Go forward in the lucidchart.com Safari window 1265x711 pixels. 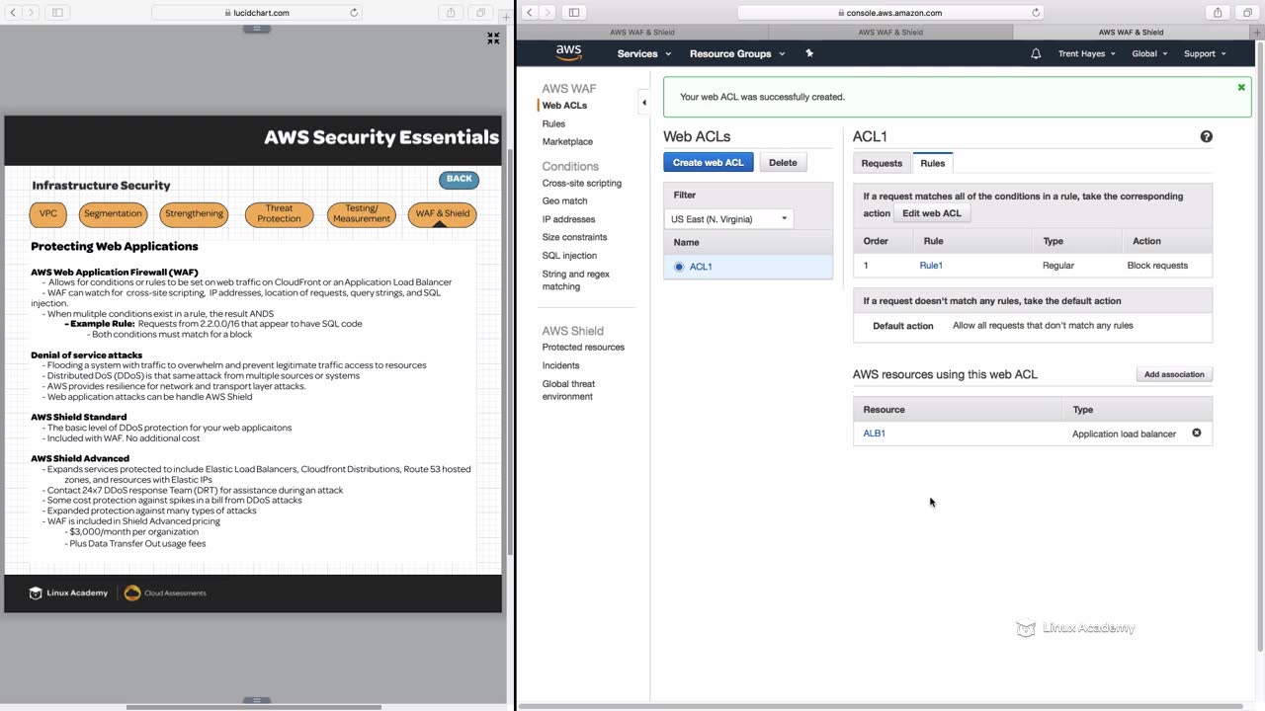tap(32, 13)
